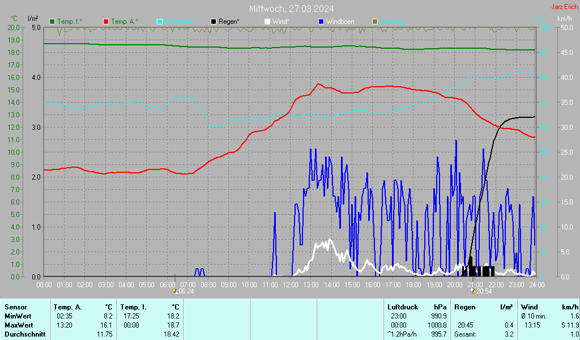580x340 pixels.
Task: Click the sunrise marker icon at 06:24
Action: pos(175,291)
